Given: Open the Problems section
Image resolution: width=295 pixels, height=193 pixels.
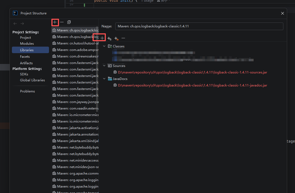Looking at the screenshot, I should 27,91.
